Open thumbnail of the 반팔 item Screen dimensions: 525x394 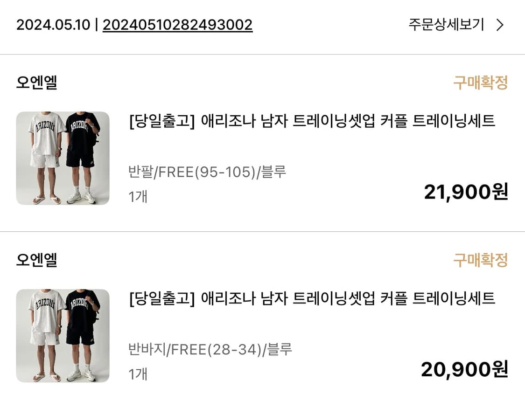63,158
